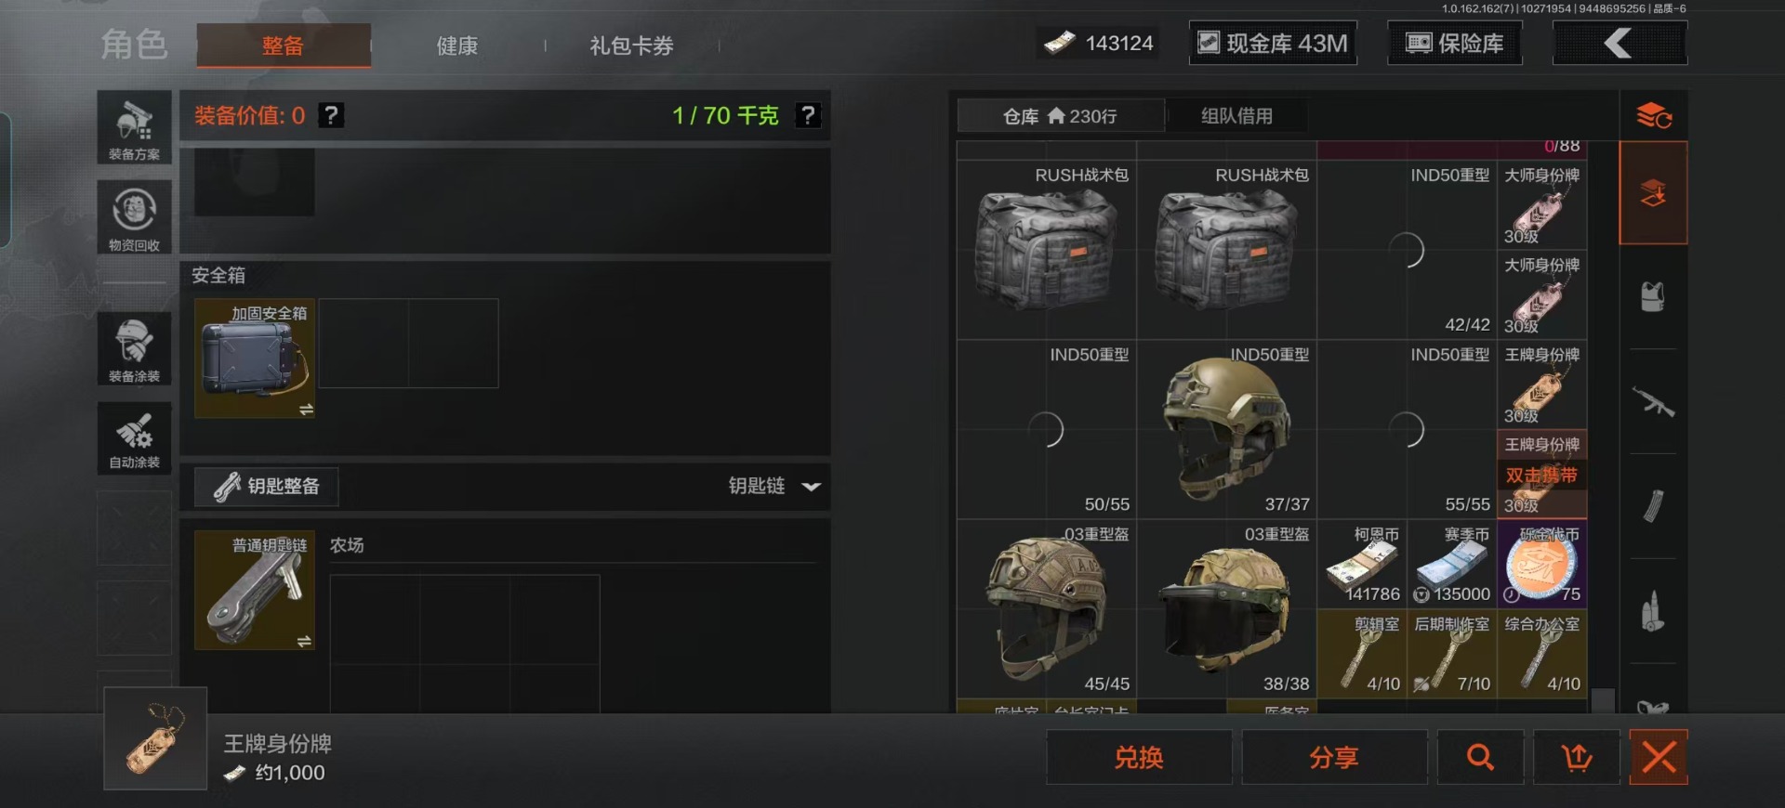Viewport: 1785px width, 808px height.
Task: Switch to the 健康 tab
Action: tap(457, 46)
